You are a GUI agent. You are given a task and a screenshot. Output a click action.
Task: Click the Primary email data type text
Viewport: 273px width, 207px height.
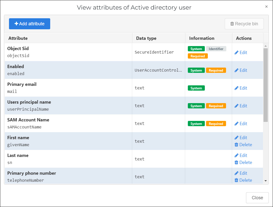click(139, 88)
